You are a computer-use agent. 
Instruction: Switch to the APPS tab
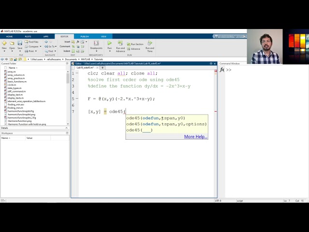(x=46, y=37)
